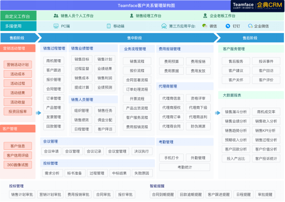Click the 投资回报率 box
Image resolution: width=285 pixels, height=202 pixels.
click(18, 111)
